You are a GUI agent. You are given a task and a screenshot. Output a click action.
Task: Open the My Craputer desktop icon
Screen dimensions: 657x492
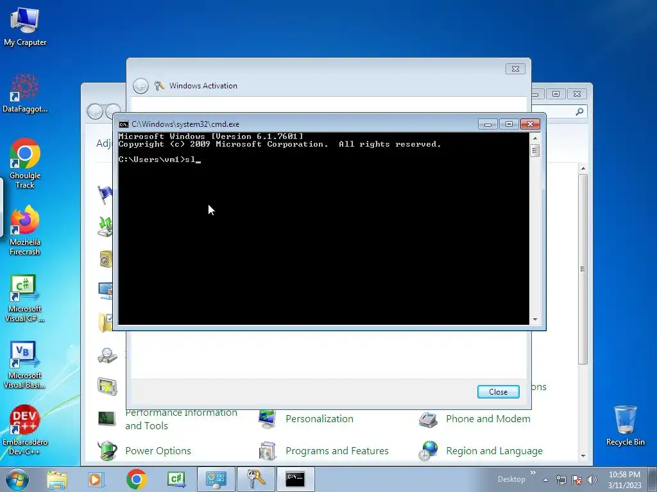[x=25, y=26]
